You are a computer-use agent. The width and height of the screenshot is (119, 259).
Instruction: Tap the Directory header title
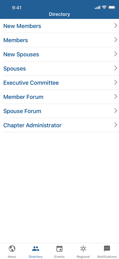59,14
